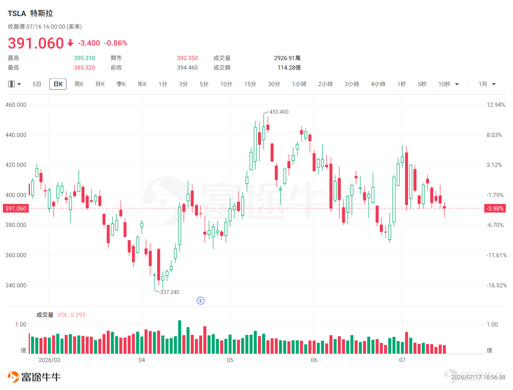Click the 富途牛牛 brand text at bottom

click(x=41, y=377)
